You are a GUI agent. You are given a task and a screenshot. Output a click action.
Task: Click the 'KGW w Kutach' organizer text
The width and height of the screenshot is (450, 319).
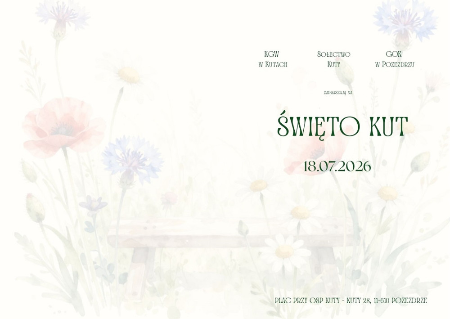pyautogui.click(x=273, y=59)
